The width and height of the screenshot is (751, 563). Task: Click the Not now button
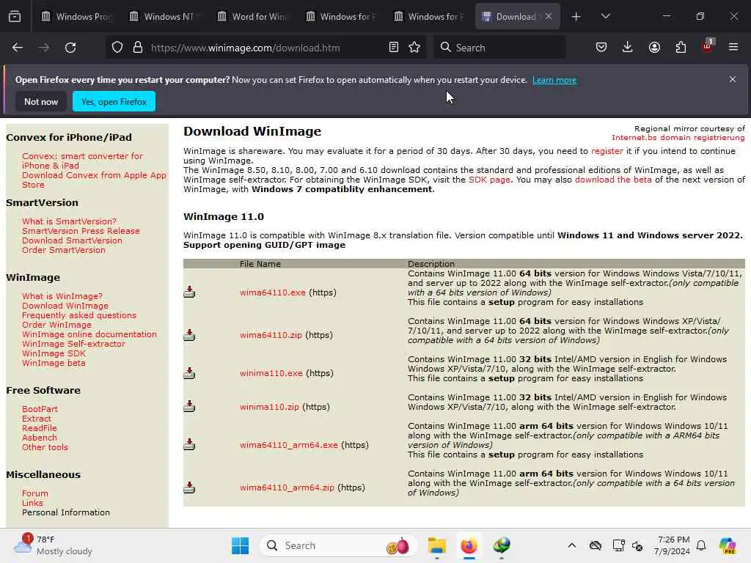click(x=41, y=101)
